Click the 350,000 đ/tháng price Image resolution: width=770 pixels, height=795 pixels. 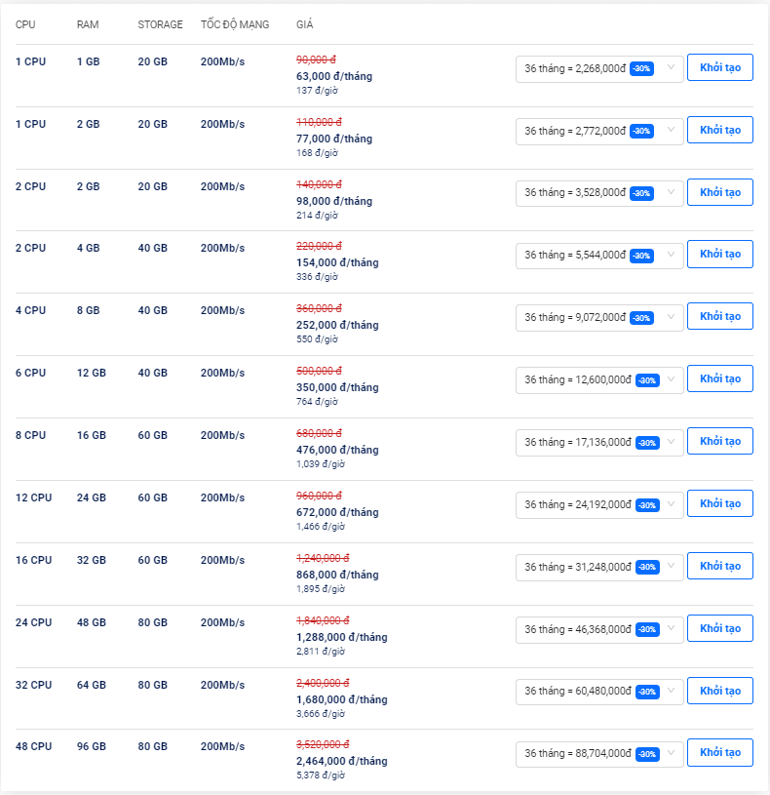[337, 387]
